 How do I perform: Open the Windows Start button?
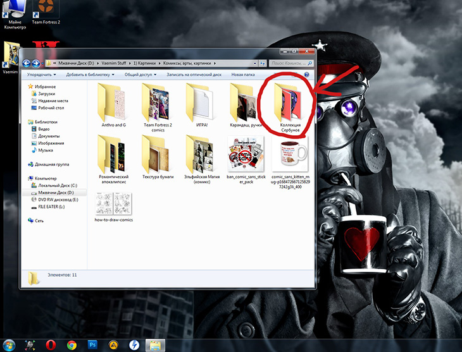(x=9, y=345)
